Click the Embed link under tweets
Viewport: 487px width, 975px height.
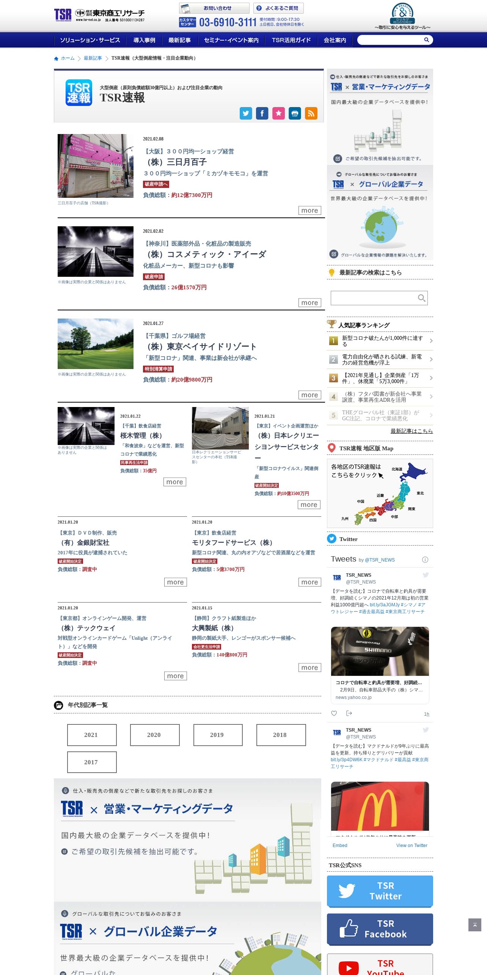pyautogui.click(x=340, y=845)
